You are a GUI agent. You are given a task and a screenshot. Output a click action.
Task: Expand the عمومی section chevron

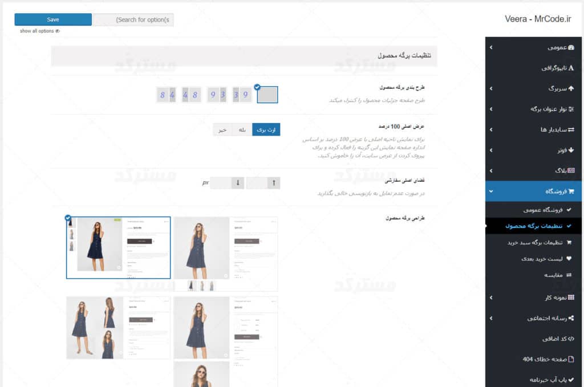[x=491, y=47]
